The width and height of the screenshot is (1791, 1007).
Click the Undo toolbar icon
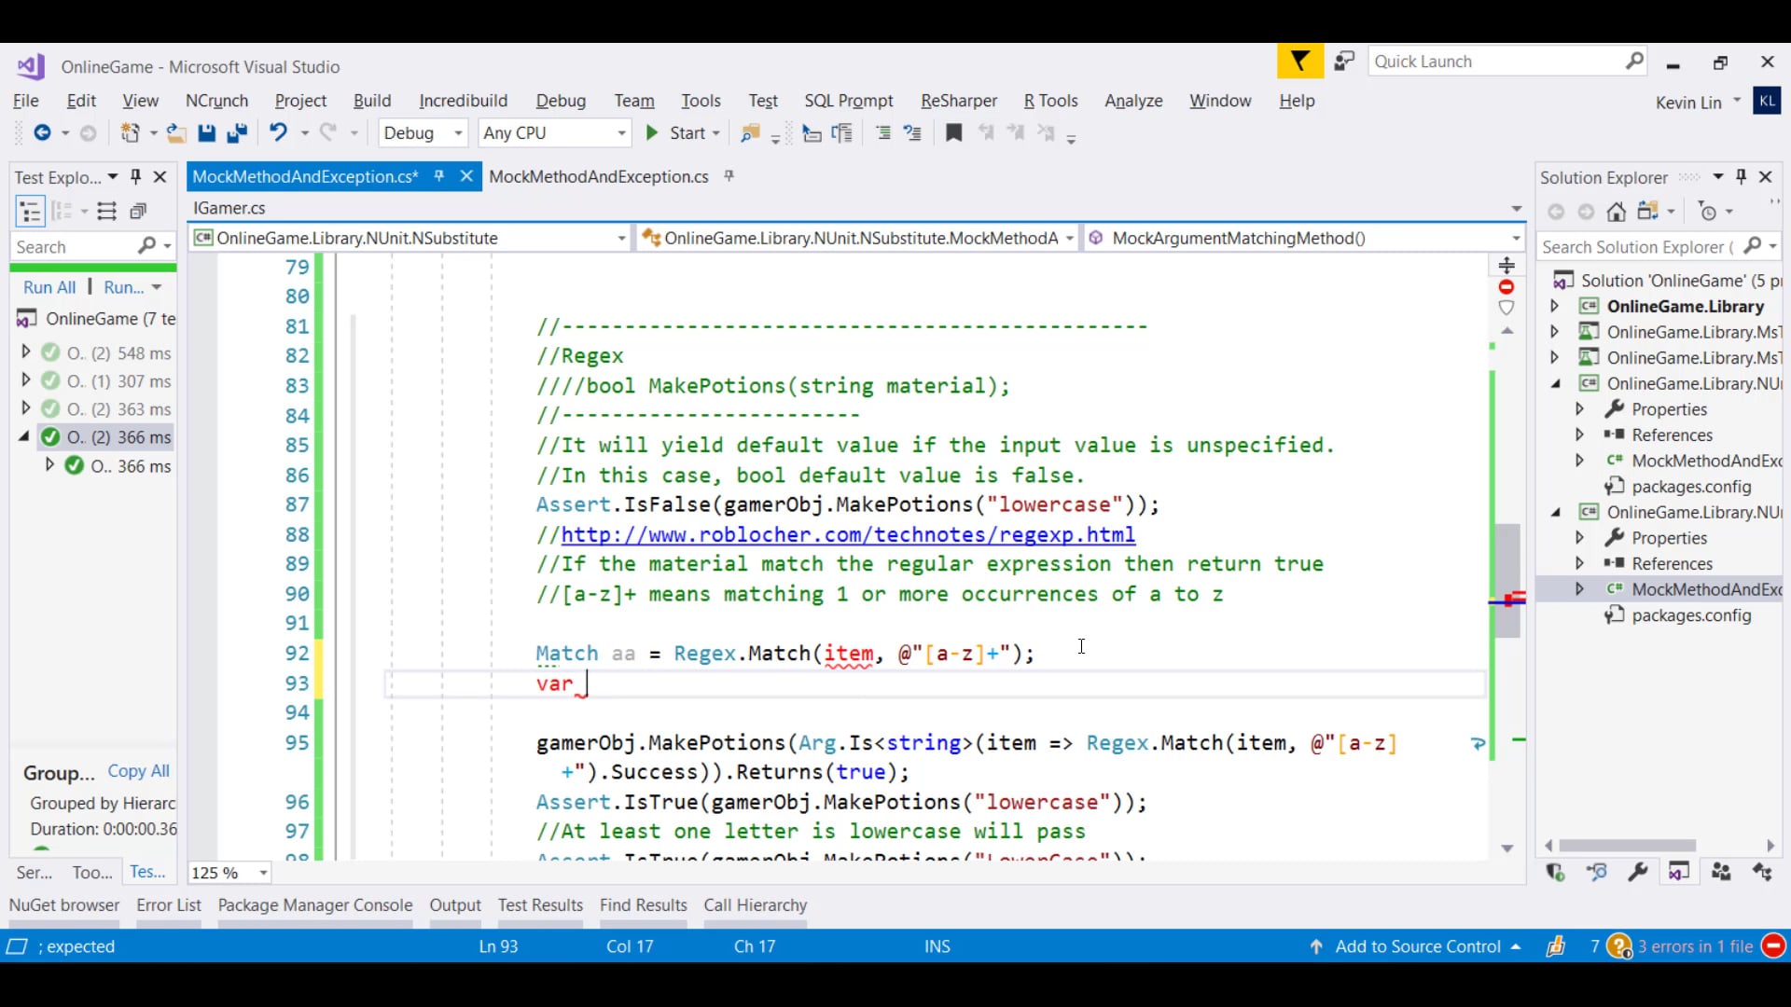(x=278, y=133)
